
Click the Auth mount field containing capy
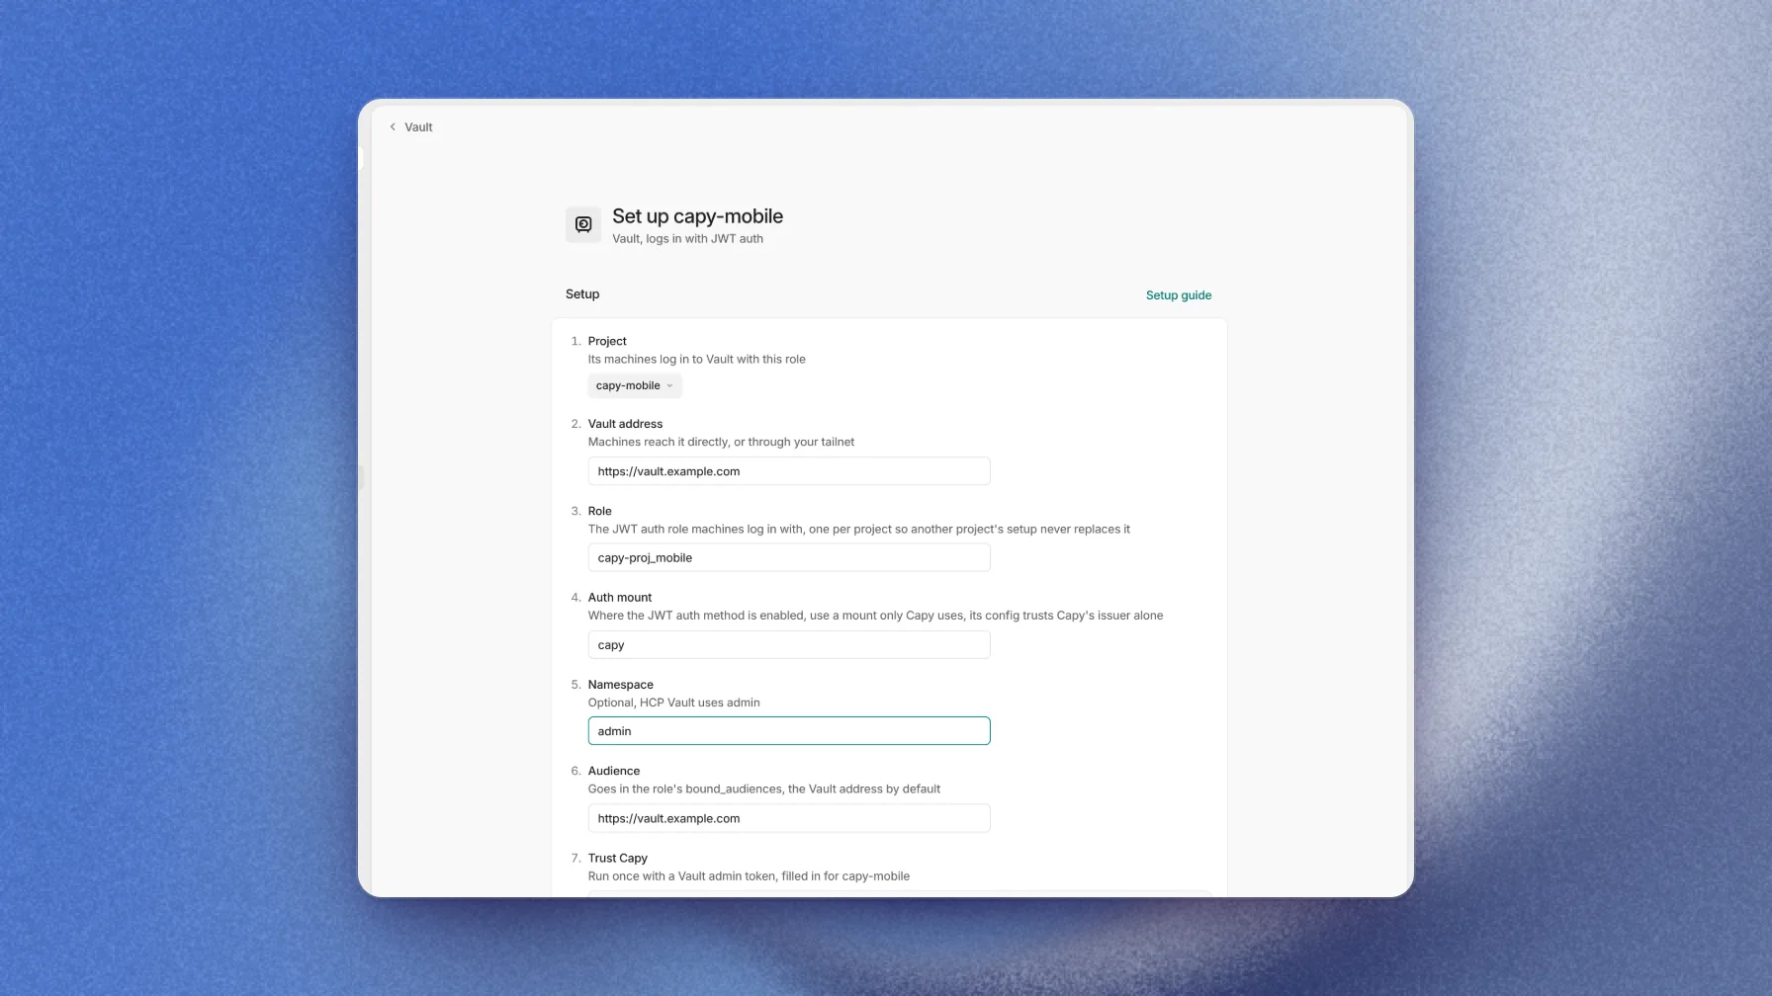[789, 645]
